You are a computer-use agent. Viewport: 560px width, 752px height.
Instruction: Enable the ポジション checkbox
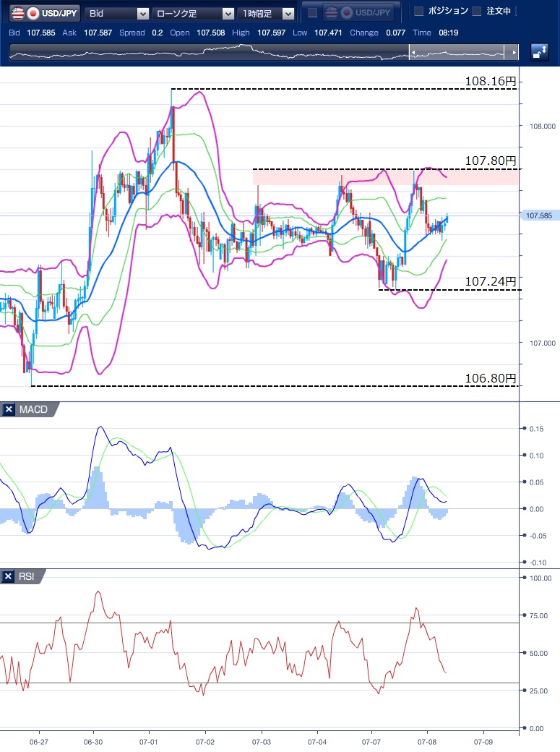(418, 11)
